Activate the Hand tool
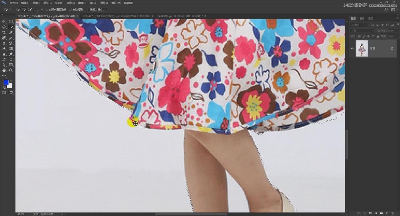The image size is (400, 216). pyautogui.click(x=4, y=70)
